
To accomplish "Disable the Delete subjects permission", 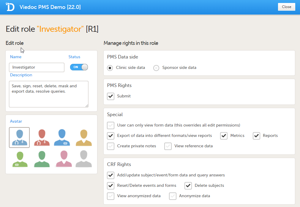I will point(188,186).
